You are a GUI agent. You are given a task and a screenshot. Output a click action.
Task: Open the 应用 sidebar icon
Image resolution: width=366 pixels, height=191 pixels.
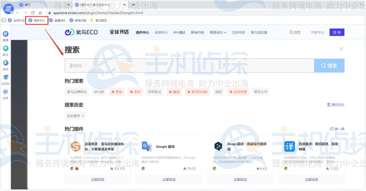pyautogui.click(x=6, y=63)
